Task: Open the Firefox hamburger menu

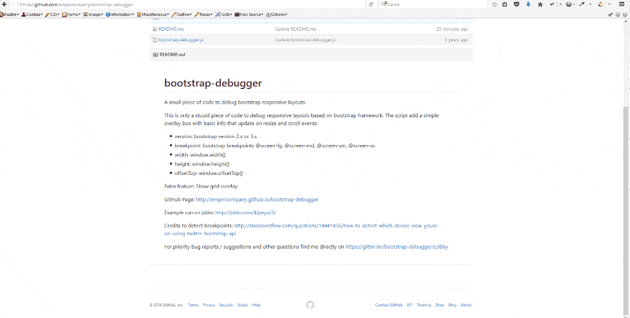Action: click(621, 4)
